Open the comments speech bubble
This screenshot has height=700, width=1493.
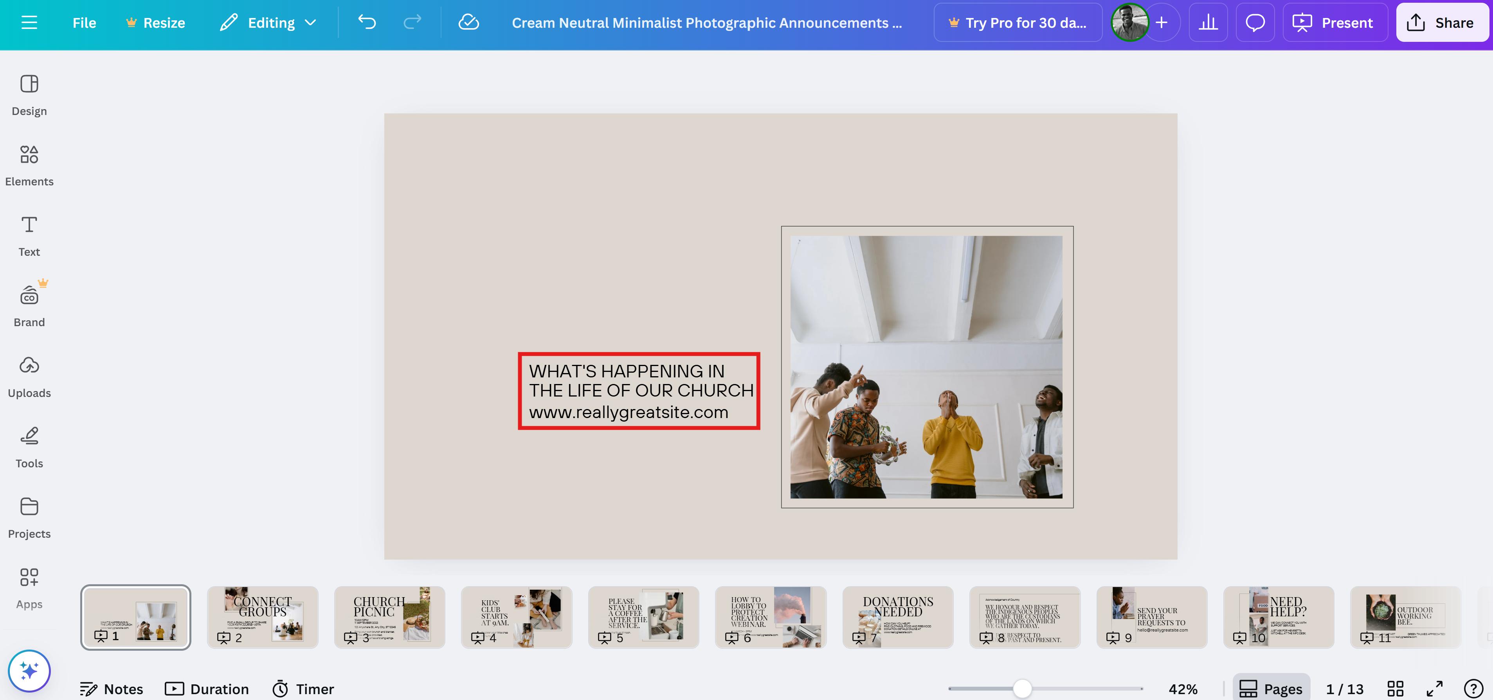tap(1255, 23)
